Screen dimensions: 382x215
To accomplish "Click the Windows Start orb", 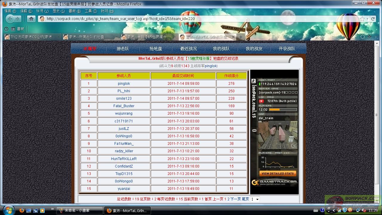I will tap(8, 210).
